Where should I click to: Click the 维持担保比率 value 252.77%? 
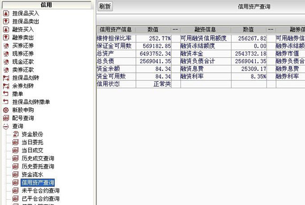pyautogui.click(x=160, y=39)
